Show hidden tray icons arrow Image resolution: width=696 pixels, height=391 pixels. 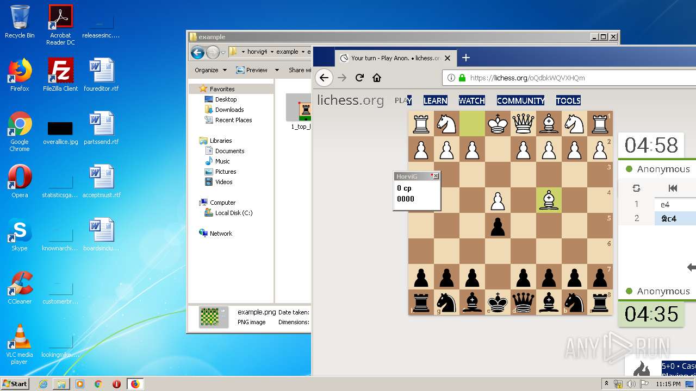607,384
